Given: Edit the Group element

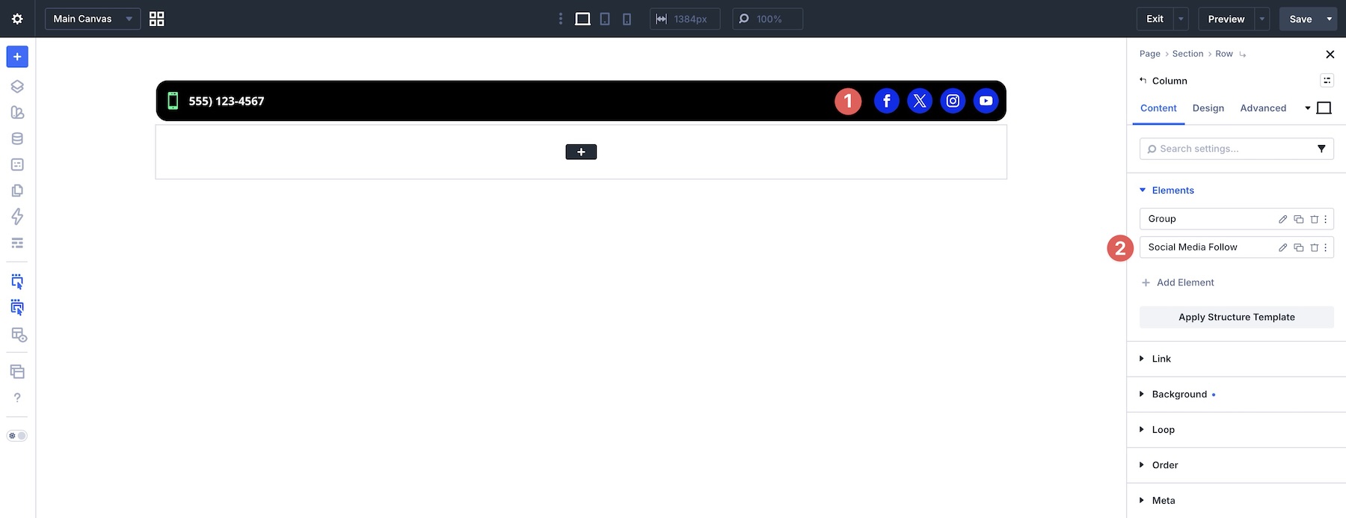Looking at the screenshot, I should point(1282,219).
